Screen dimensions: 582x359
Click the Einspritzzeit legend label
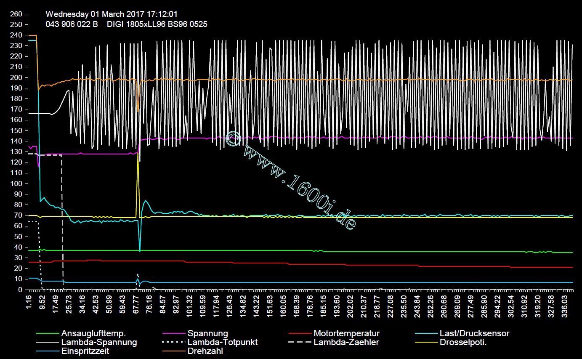(85, 351)
